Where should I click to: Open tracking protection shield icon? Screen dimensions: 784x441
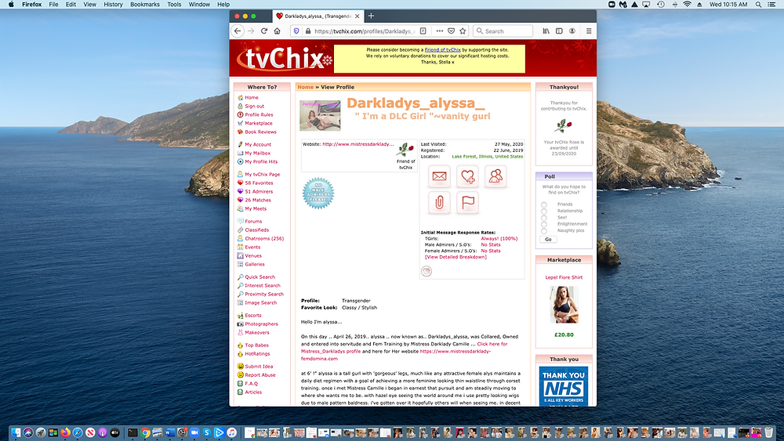(296, 31)
